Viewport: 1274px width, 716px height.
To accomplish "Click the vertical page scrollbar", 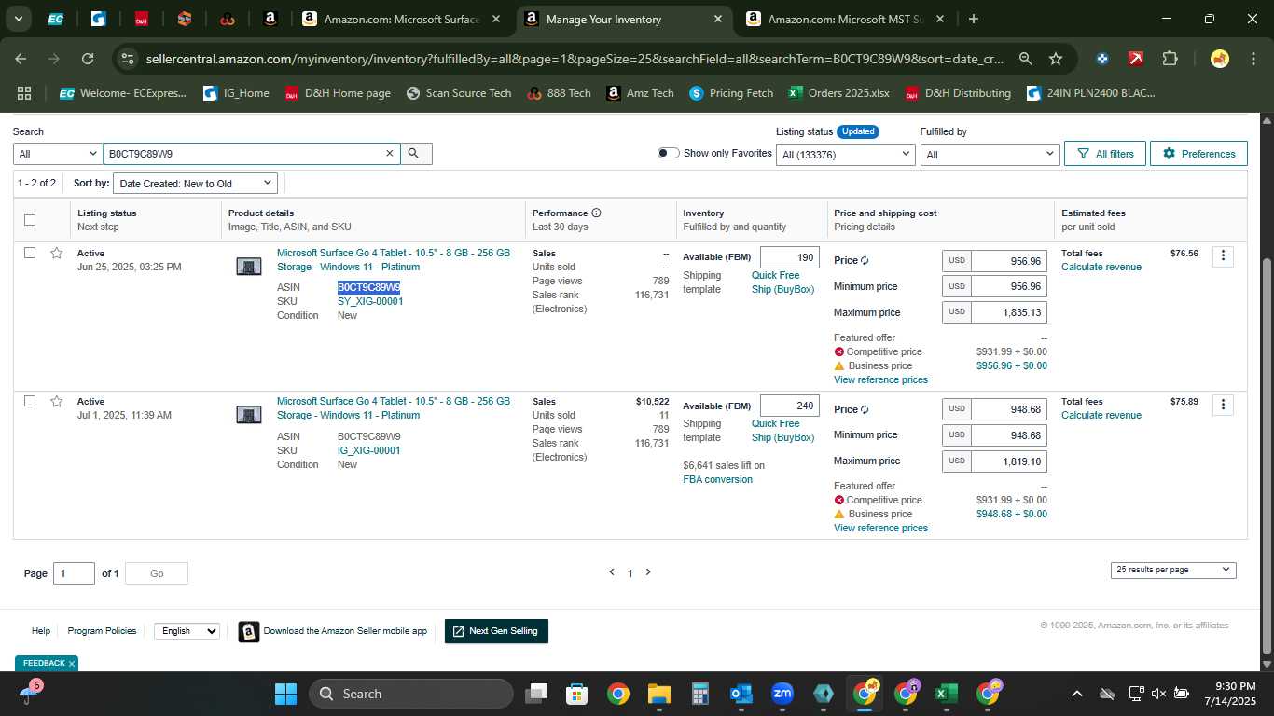I will (x=1267, y=455).
